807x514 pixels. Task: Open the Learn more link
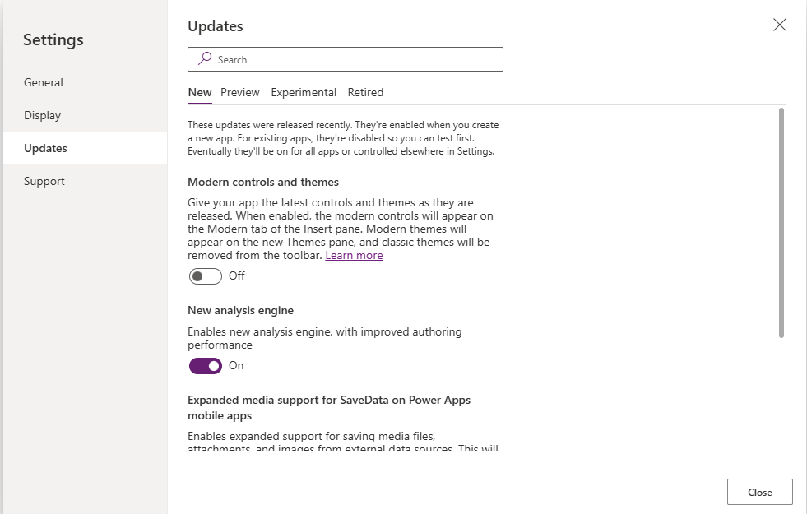pos(354,255)
